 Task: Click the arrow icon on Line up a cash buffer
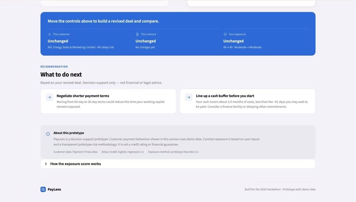click(189, 97)
